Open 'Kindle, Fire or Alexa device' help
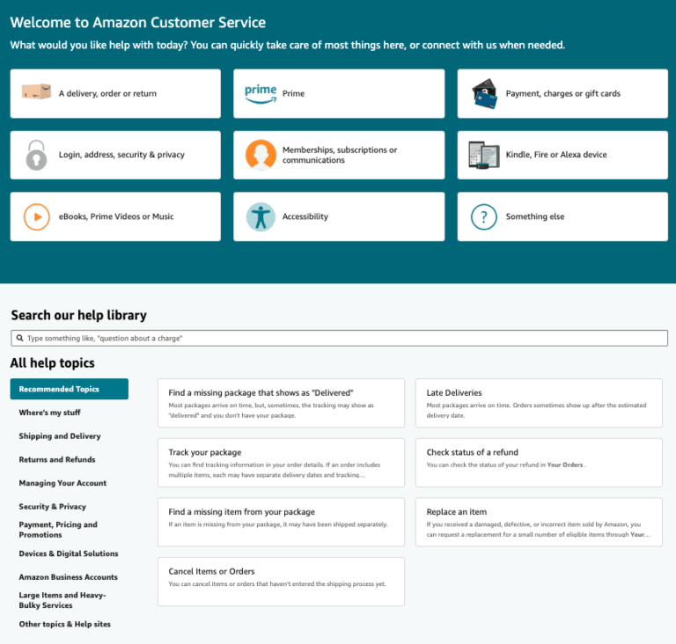Screen dimensions: 676x644 click(562, 155)
